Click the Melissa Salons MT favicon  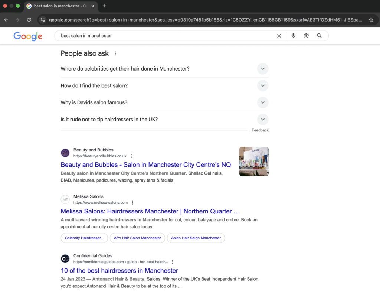point(65,200)
